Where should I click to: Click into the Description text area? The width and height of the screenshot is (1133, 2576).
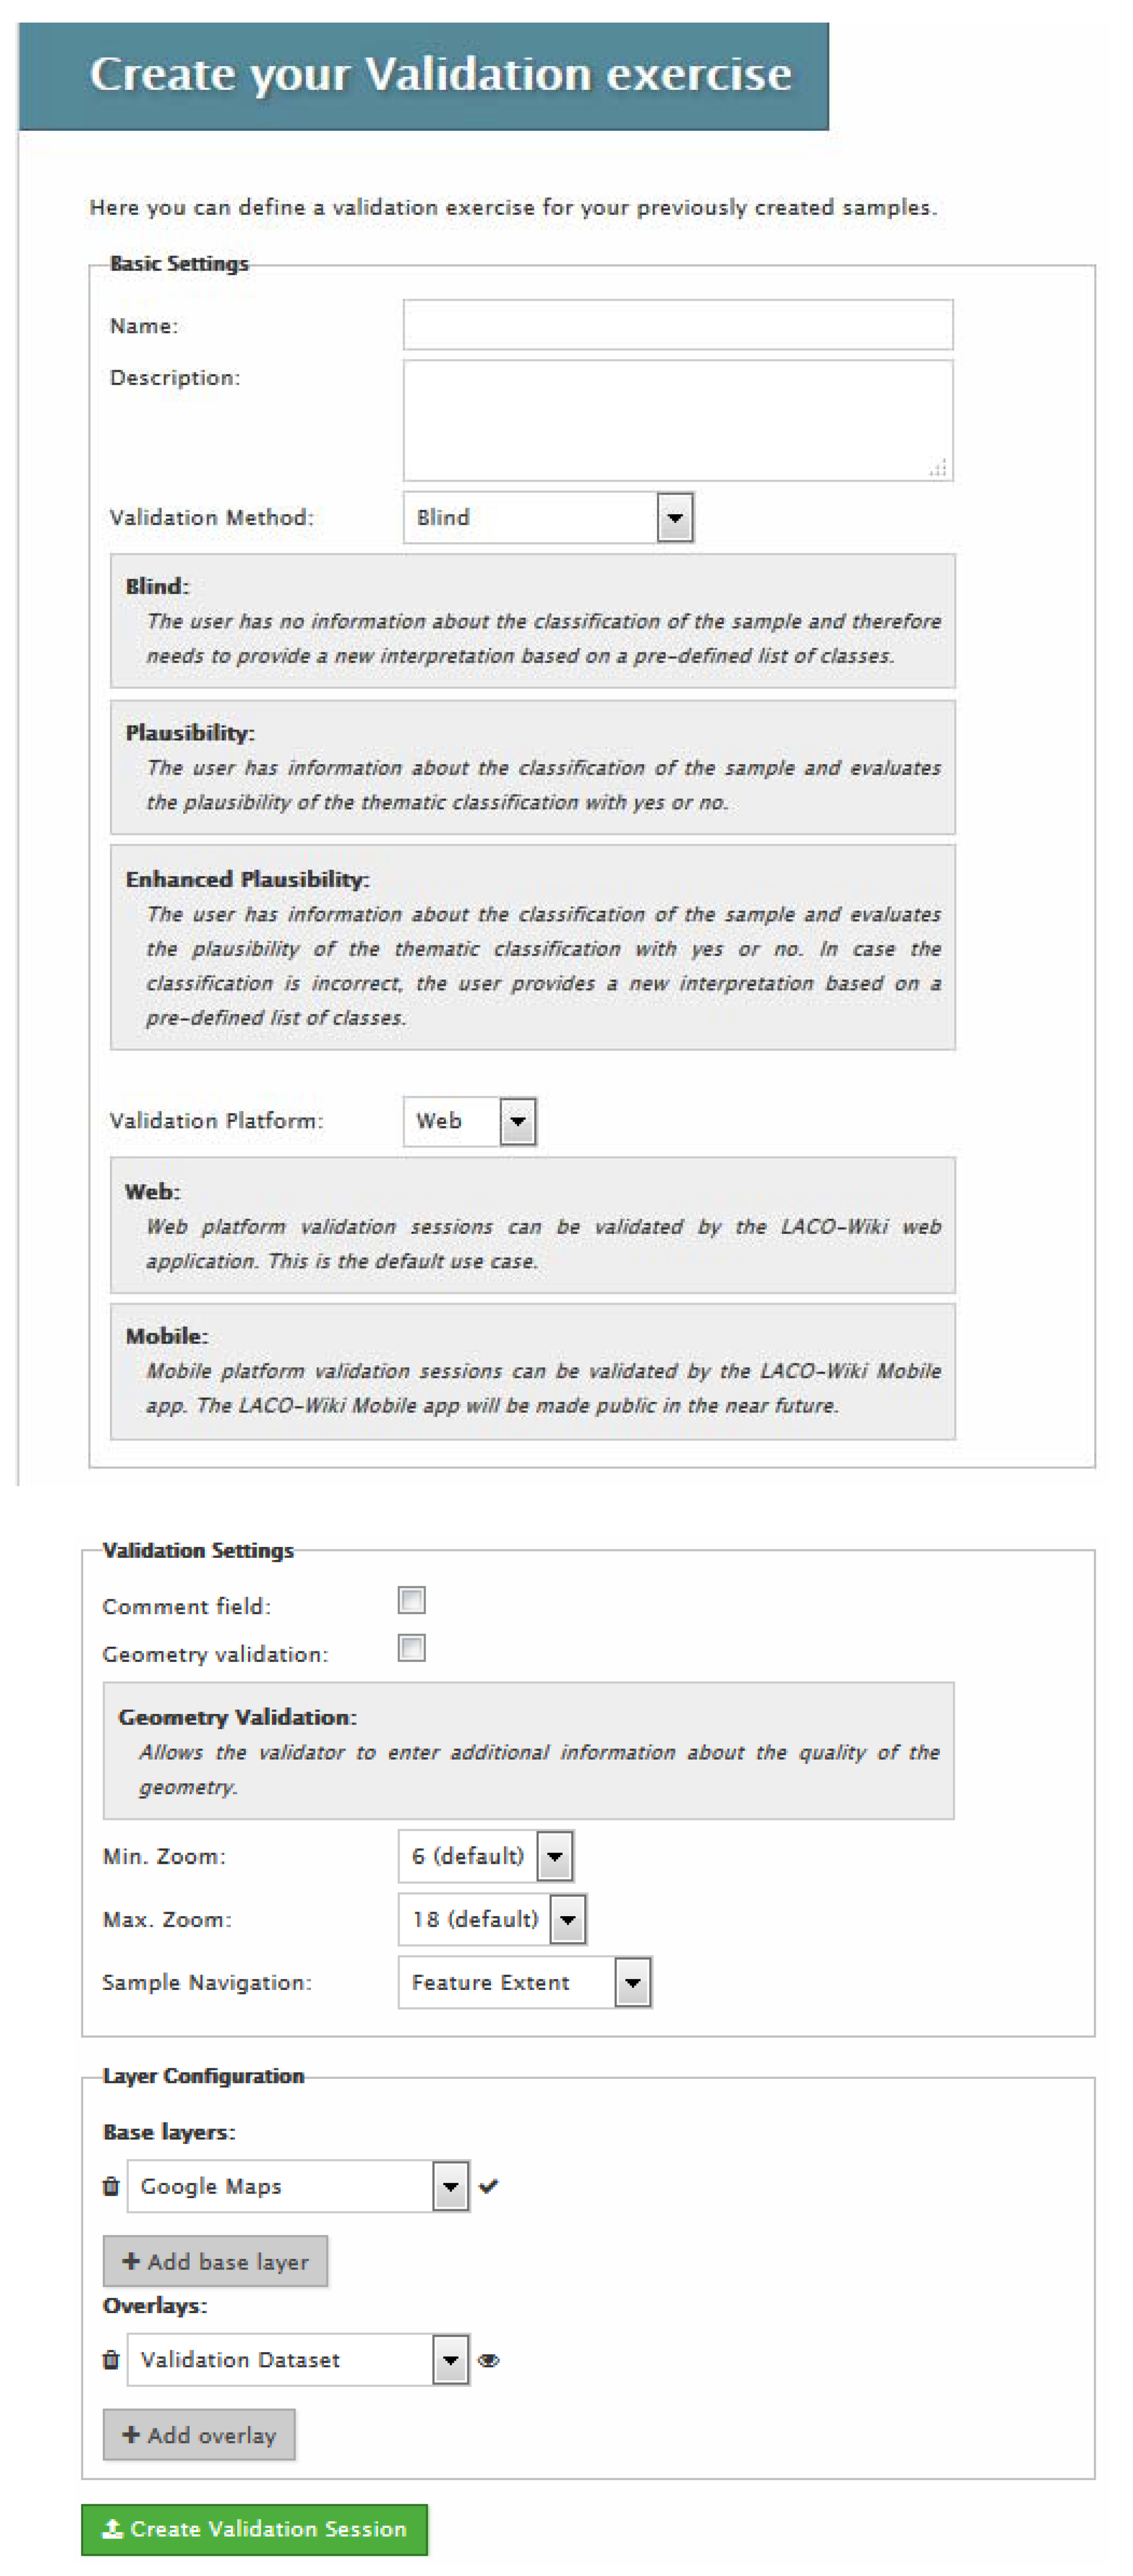click(677, 420)
